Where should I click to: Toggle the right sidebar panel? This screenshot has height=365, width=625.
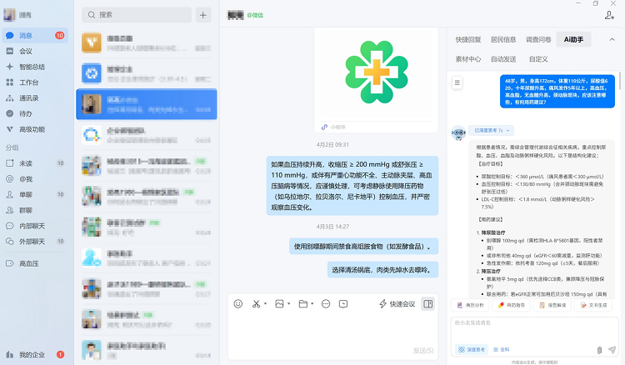click(427, 303)
